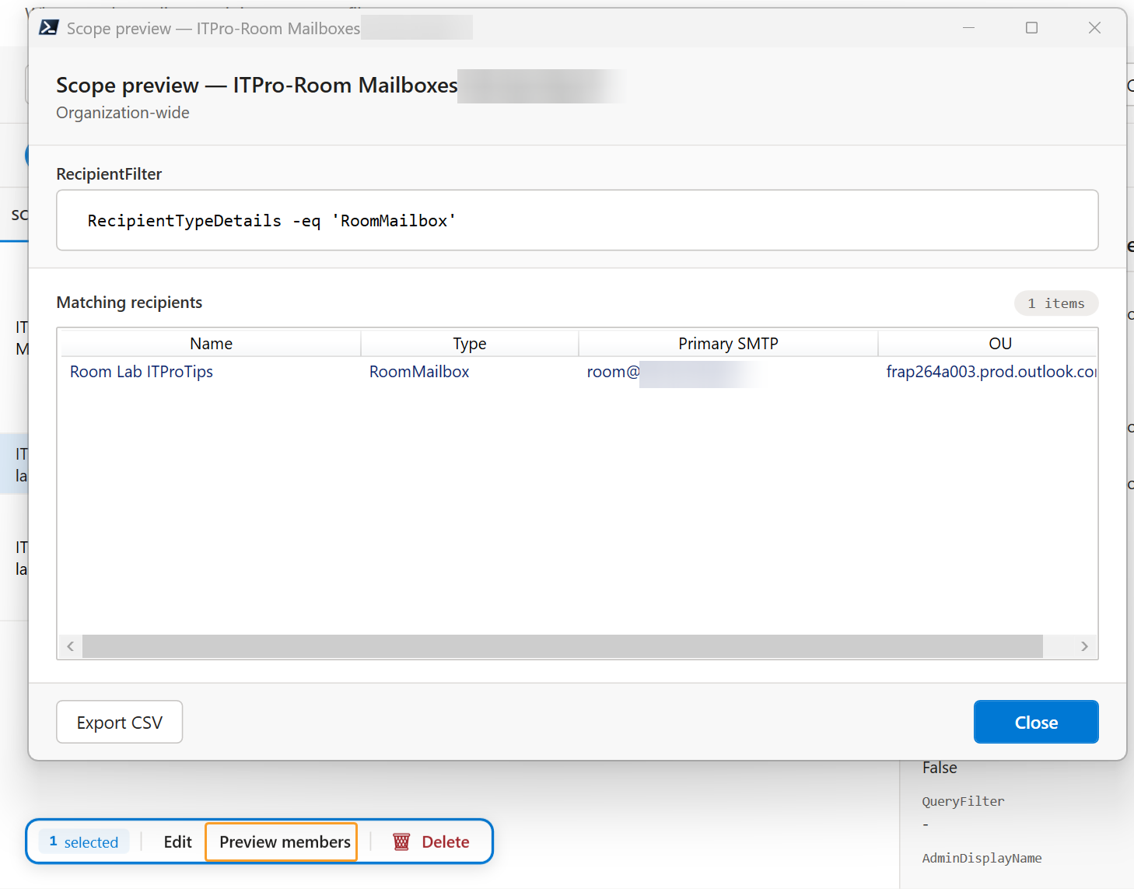Sort recipients by the OU column header
Screen dimensions: 1134x889
[1000, 343]
